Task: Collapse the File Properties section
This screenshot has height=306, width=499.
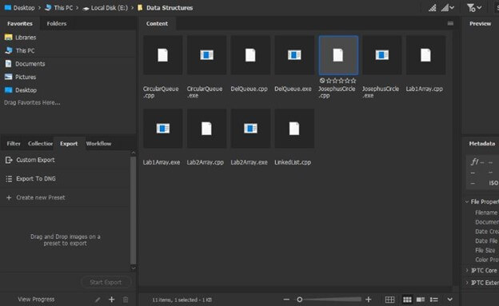Action: (x=467, y=201)
